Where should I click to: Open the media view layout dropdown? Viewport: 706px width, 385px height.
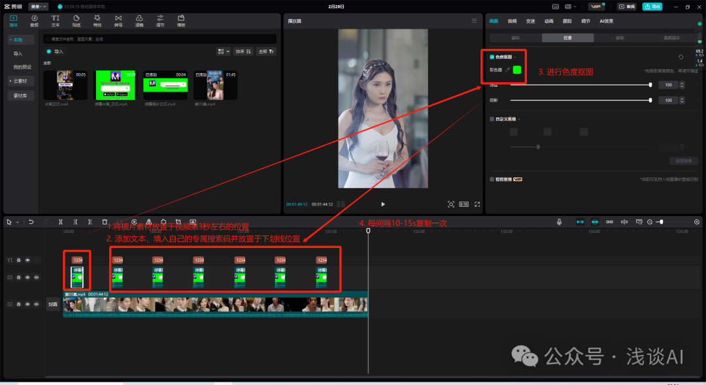(x=222, y=51)
